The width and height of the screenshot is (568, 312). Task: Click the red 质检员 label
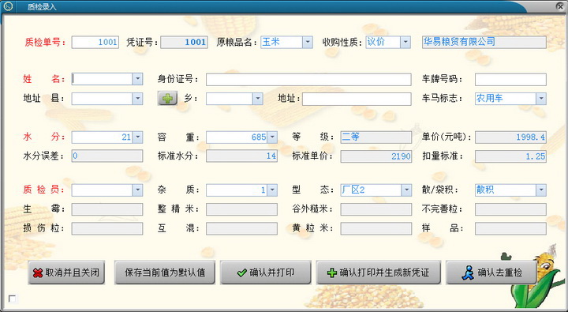point(44,190)
